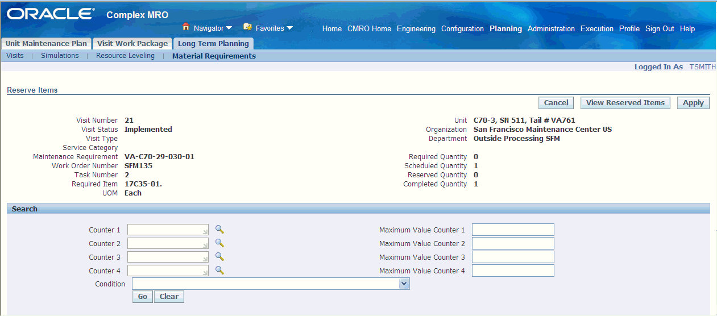The image size is (717, 316).
Task: Focus the Counter 2 input field
Action: coord(168,243)
